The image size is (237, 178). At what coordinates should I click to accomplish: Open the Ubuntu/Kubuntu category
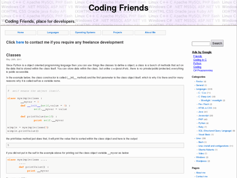click(206, 150)
